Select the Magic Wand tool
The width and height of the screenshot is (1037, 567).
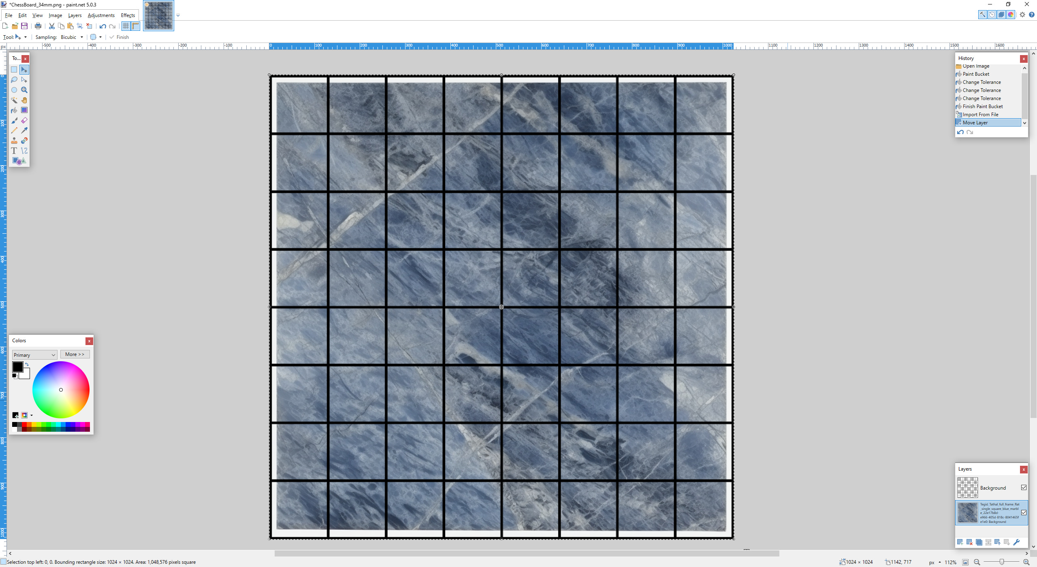pos(14,100)
